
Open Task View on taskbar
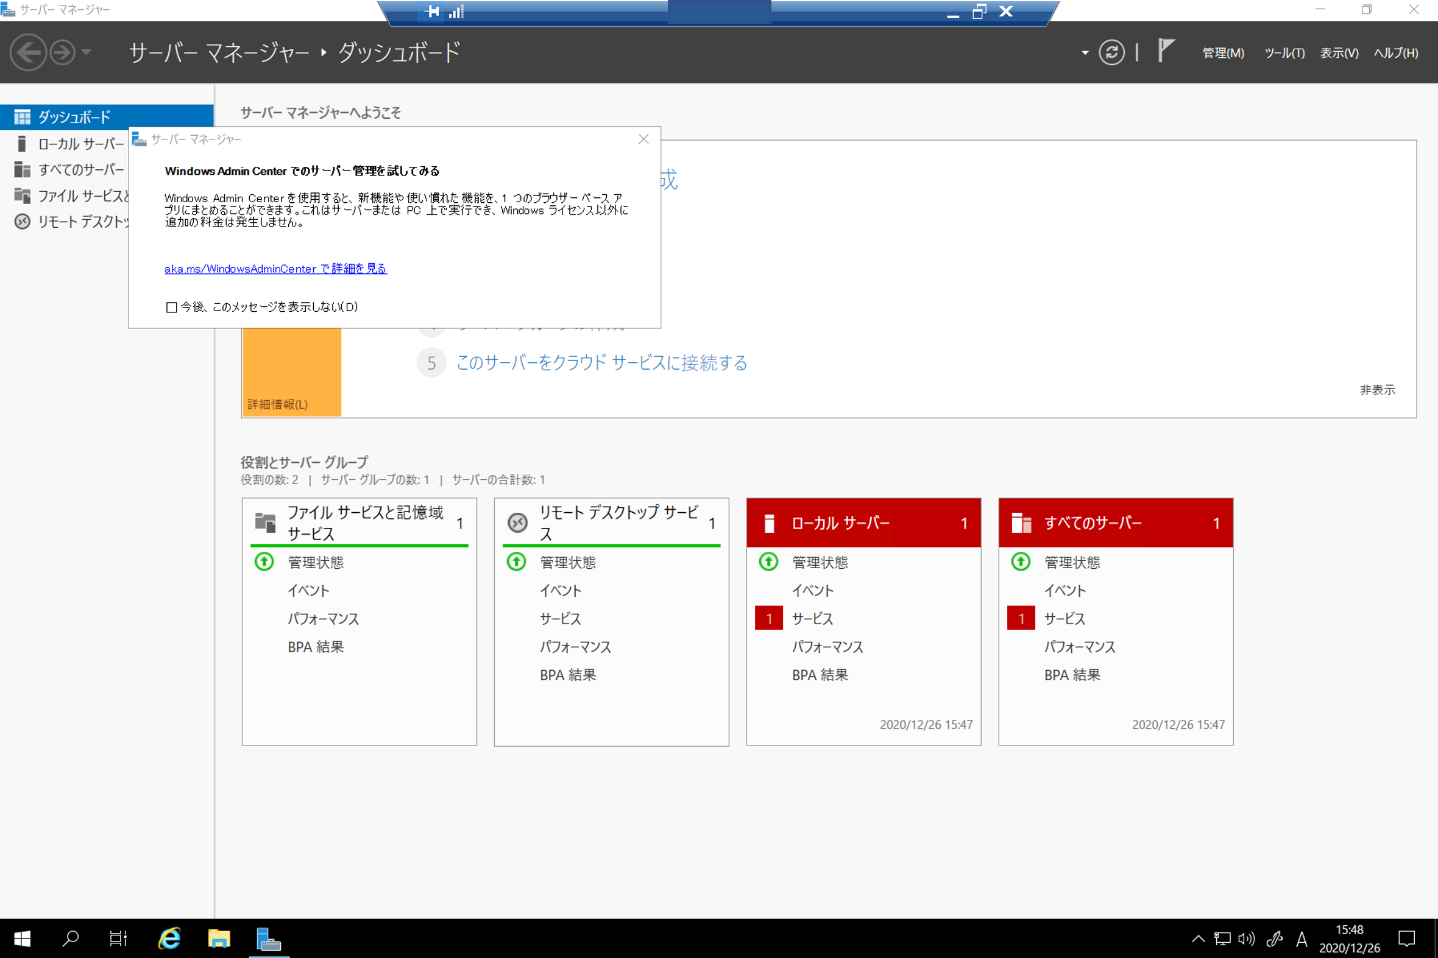tap(118, 939)
